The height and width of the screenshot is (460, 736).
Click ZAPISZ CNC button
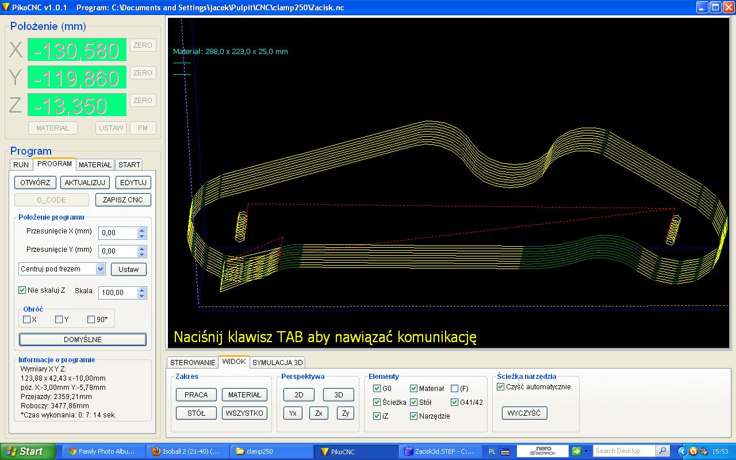point(123,200)
